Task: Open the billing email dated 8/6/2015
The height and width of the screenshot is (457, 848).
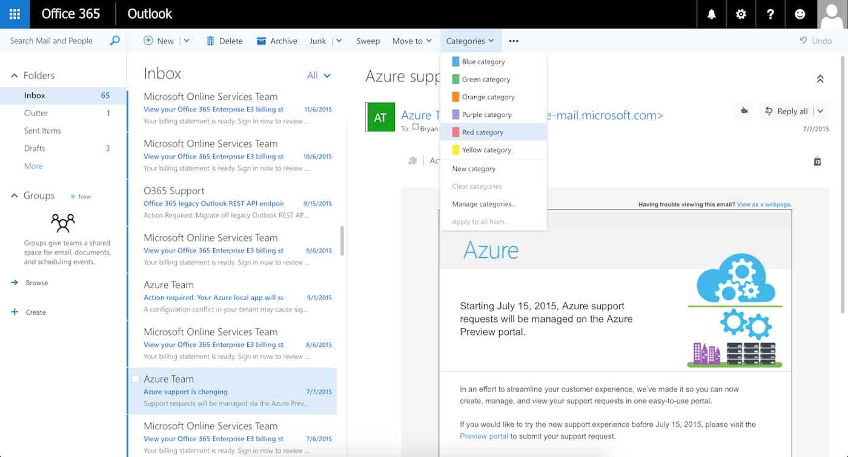Action: [x=232, y=344]
